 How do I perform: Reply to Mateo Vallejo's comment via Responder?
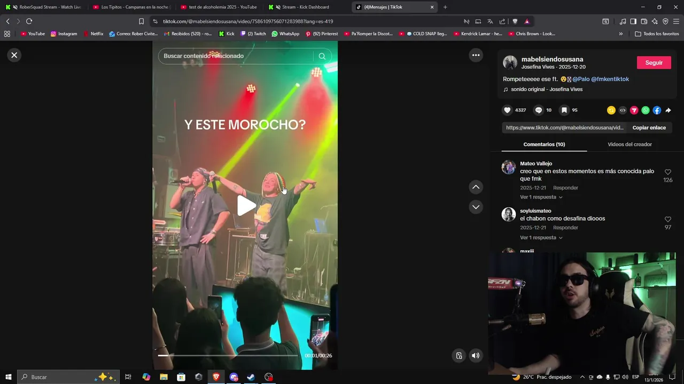coord(565,188)
